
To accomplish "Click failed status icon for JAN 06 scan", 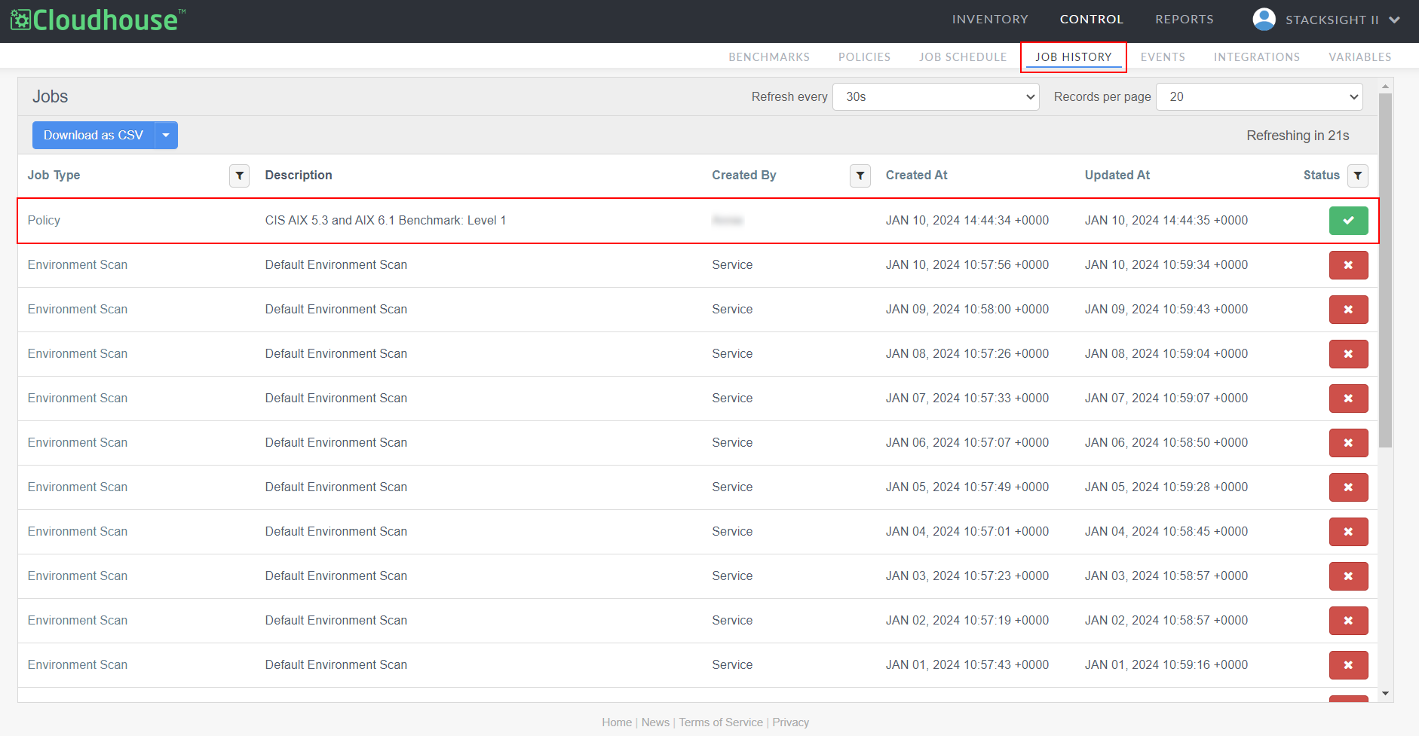I will [1348, 443].
